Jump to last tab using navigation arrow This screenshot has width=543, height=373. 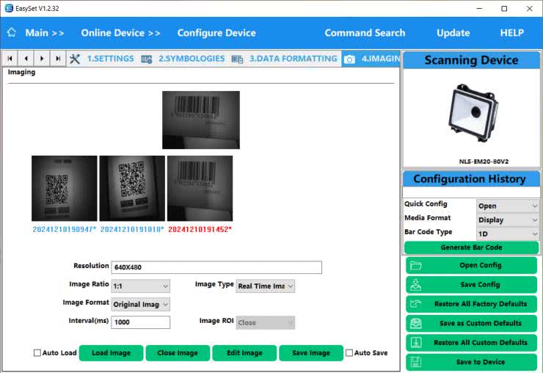[59, 59]
